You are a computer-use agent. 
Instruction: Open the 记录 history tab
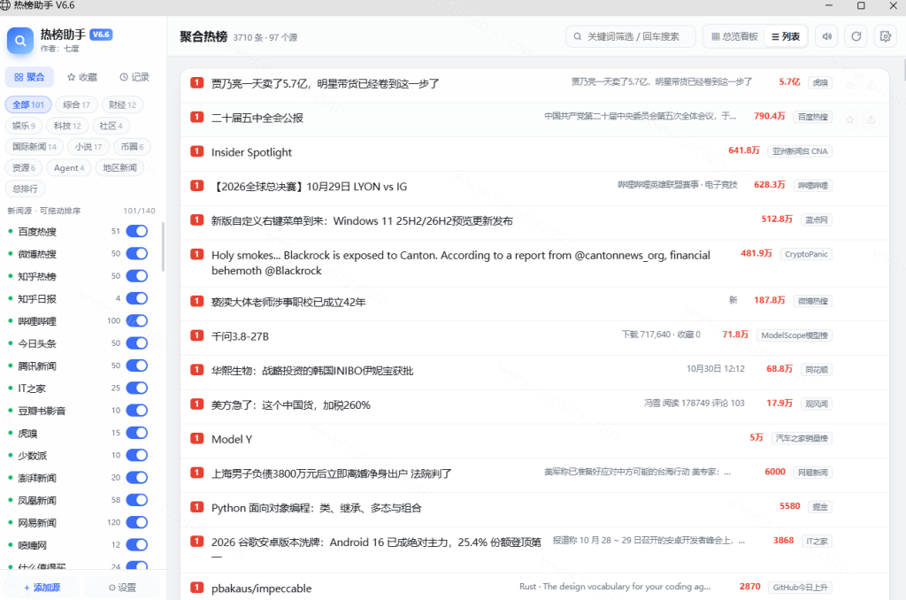point(134,77)
